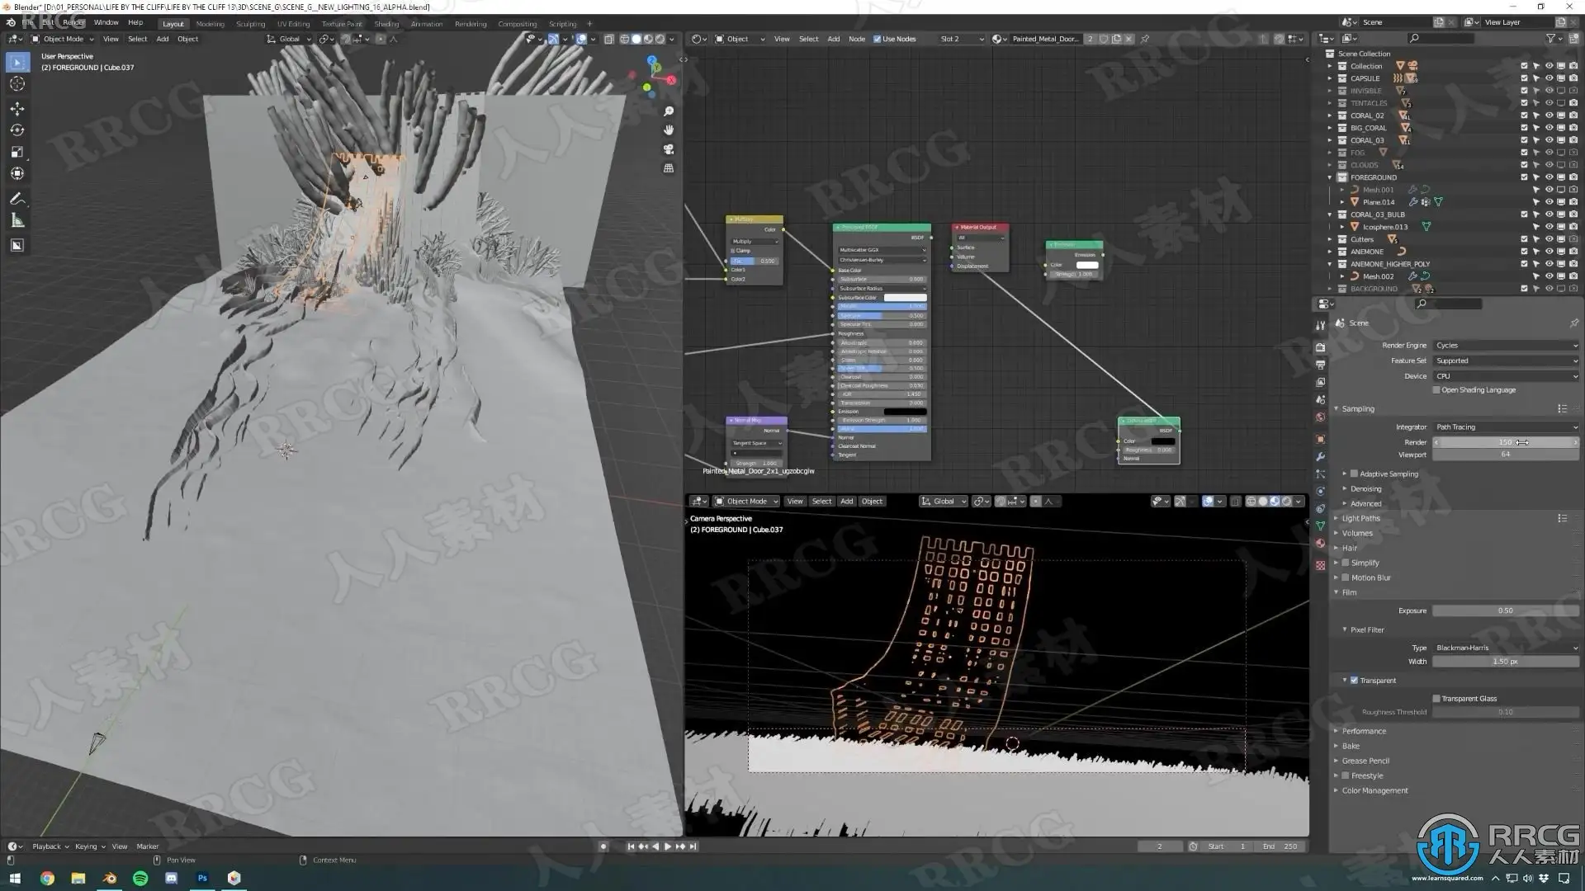The height and width of the screenshot is (891, 1585).
Task: Open the Outliner filter funnel
Action: pos(1550,38)
